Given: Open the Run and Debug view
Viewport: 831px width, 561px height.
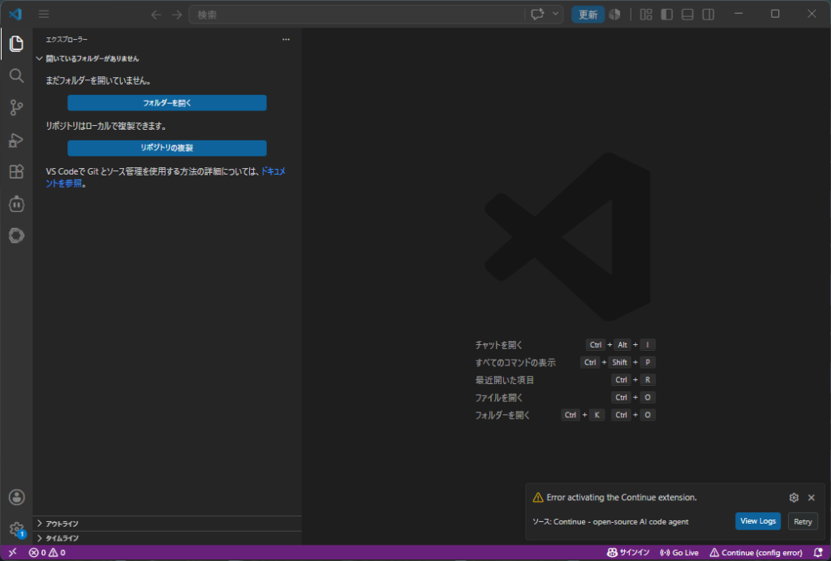Looking at the screenshot, I should (x=16, y=140).
